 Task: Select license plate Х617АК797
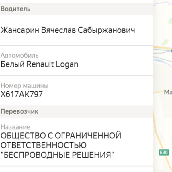click(21, 94)
